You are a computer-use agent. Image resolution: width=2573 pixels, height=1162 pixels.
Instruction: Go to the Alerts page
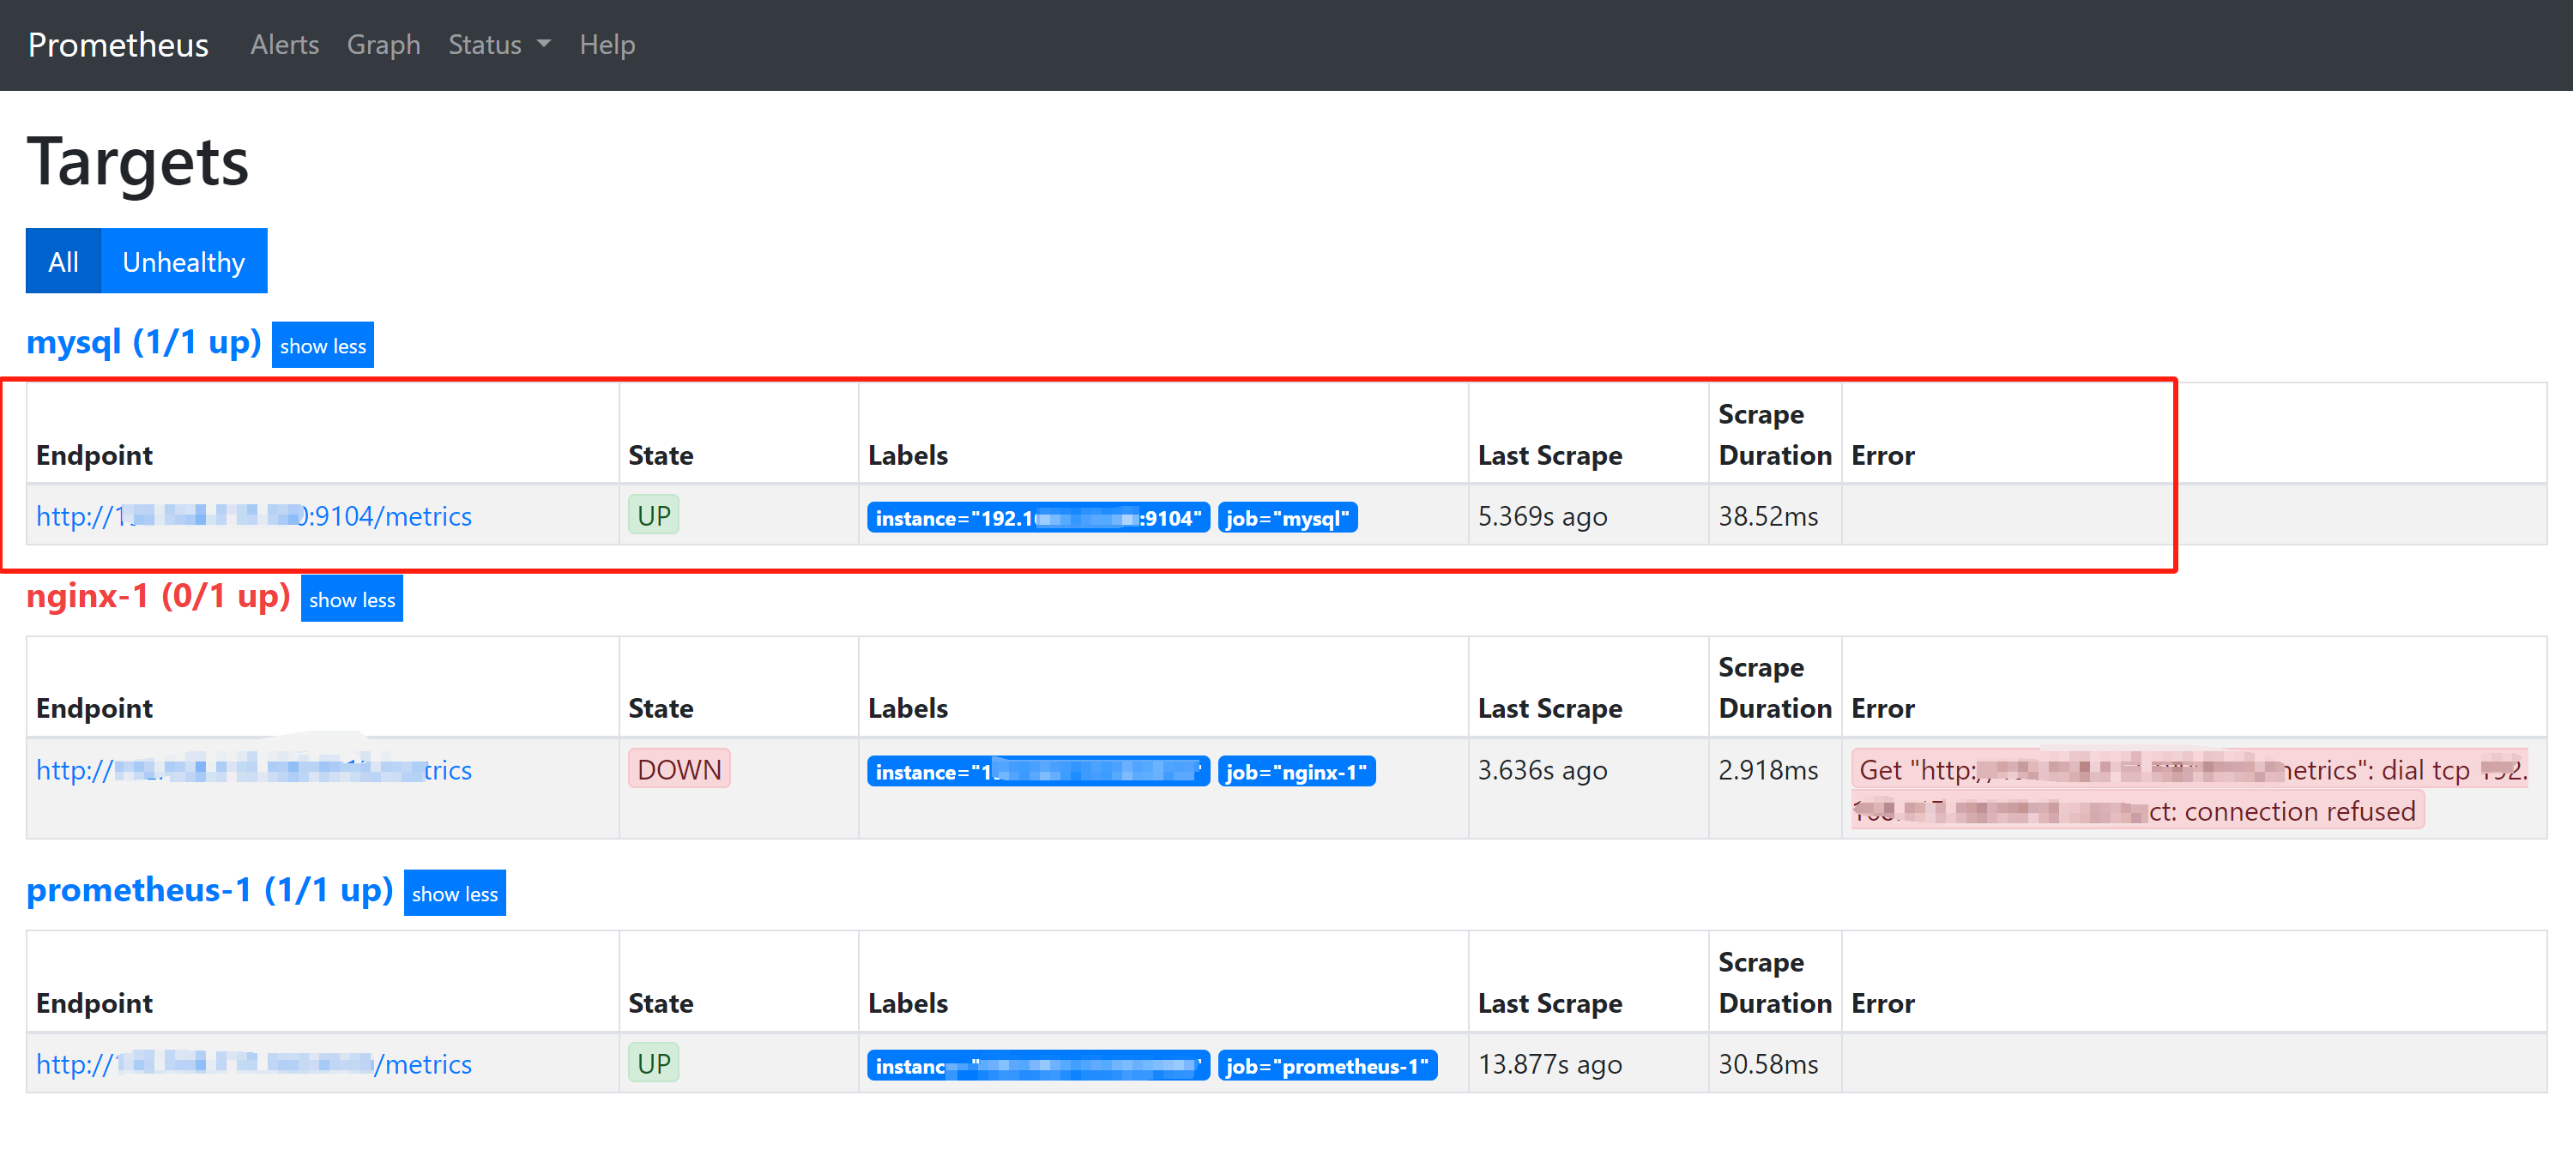coord(284,45)
